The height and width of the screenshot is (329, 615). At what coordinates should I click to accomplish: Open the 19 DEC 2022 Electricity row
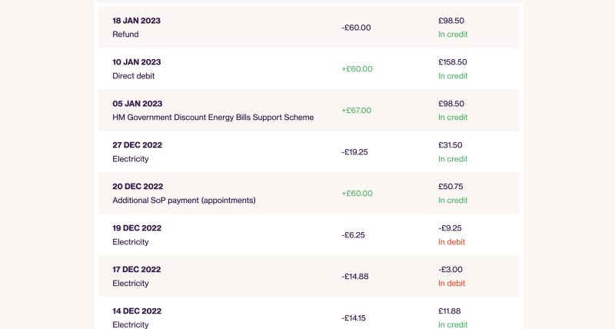309,235
